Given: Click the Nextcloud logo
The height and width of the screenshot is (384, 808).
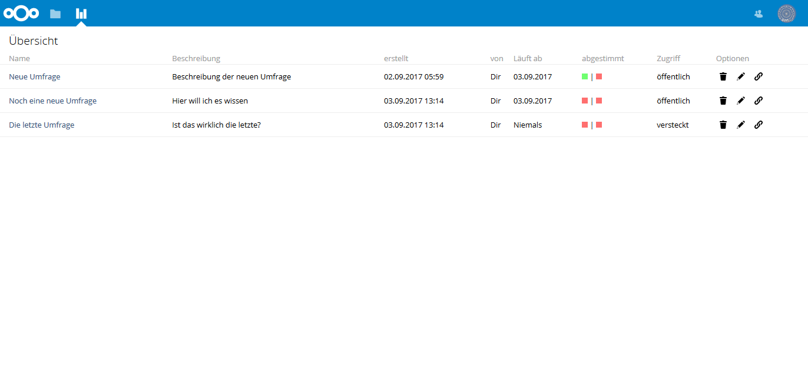Looking at the screenshot, I should (x=21, y=13).
